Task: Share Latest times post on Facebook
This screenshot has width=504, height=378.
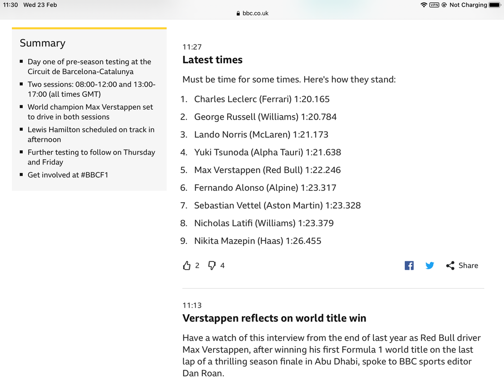Action: tap(409, 266)
